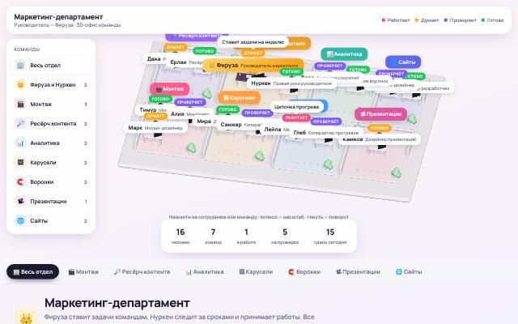This screenshot has height=324, width=518.
Task: Select employee Ерлан in the office view
Action: (186, 62)
